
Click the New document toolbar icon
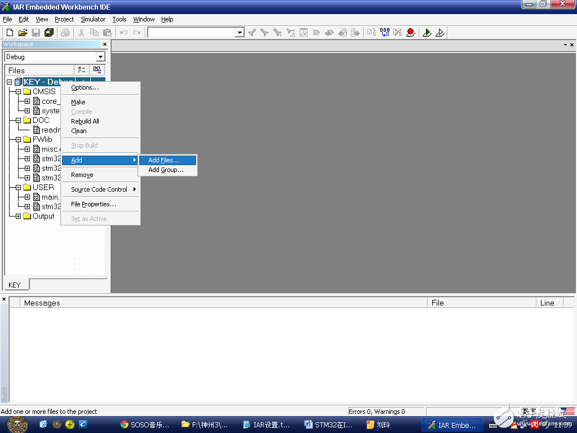10,33
